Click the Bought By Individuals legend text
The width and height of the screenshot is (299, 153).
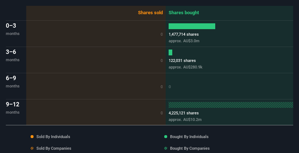click(189, 137)
